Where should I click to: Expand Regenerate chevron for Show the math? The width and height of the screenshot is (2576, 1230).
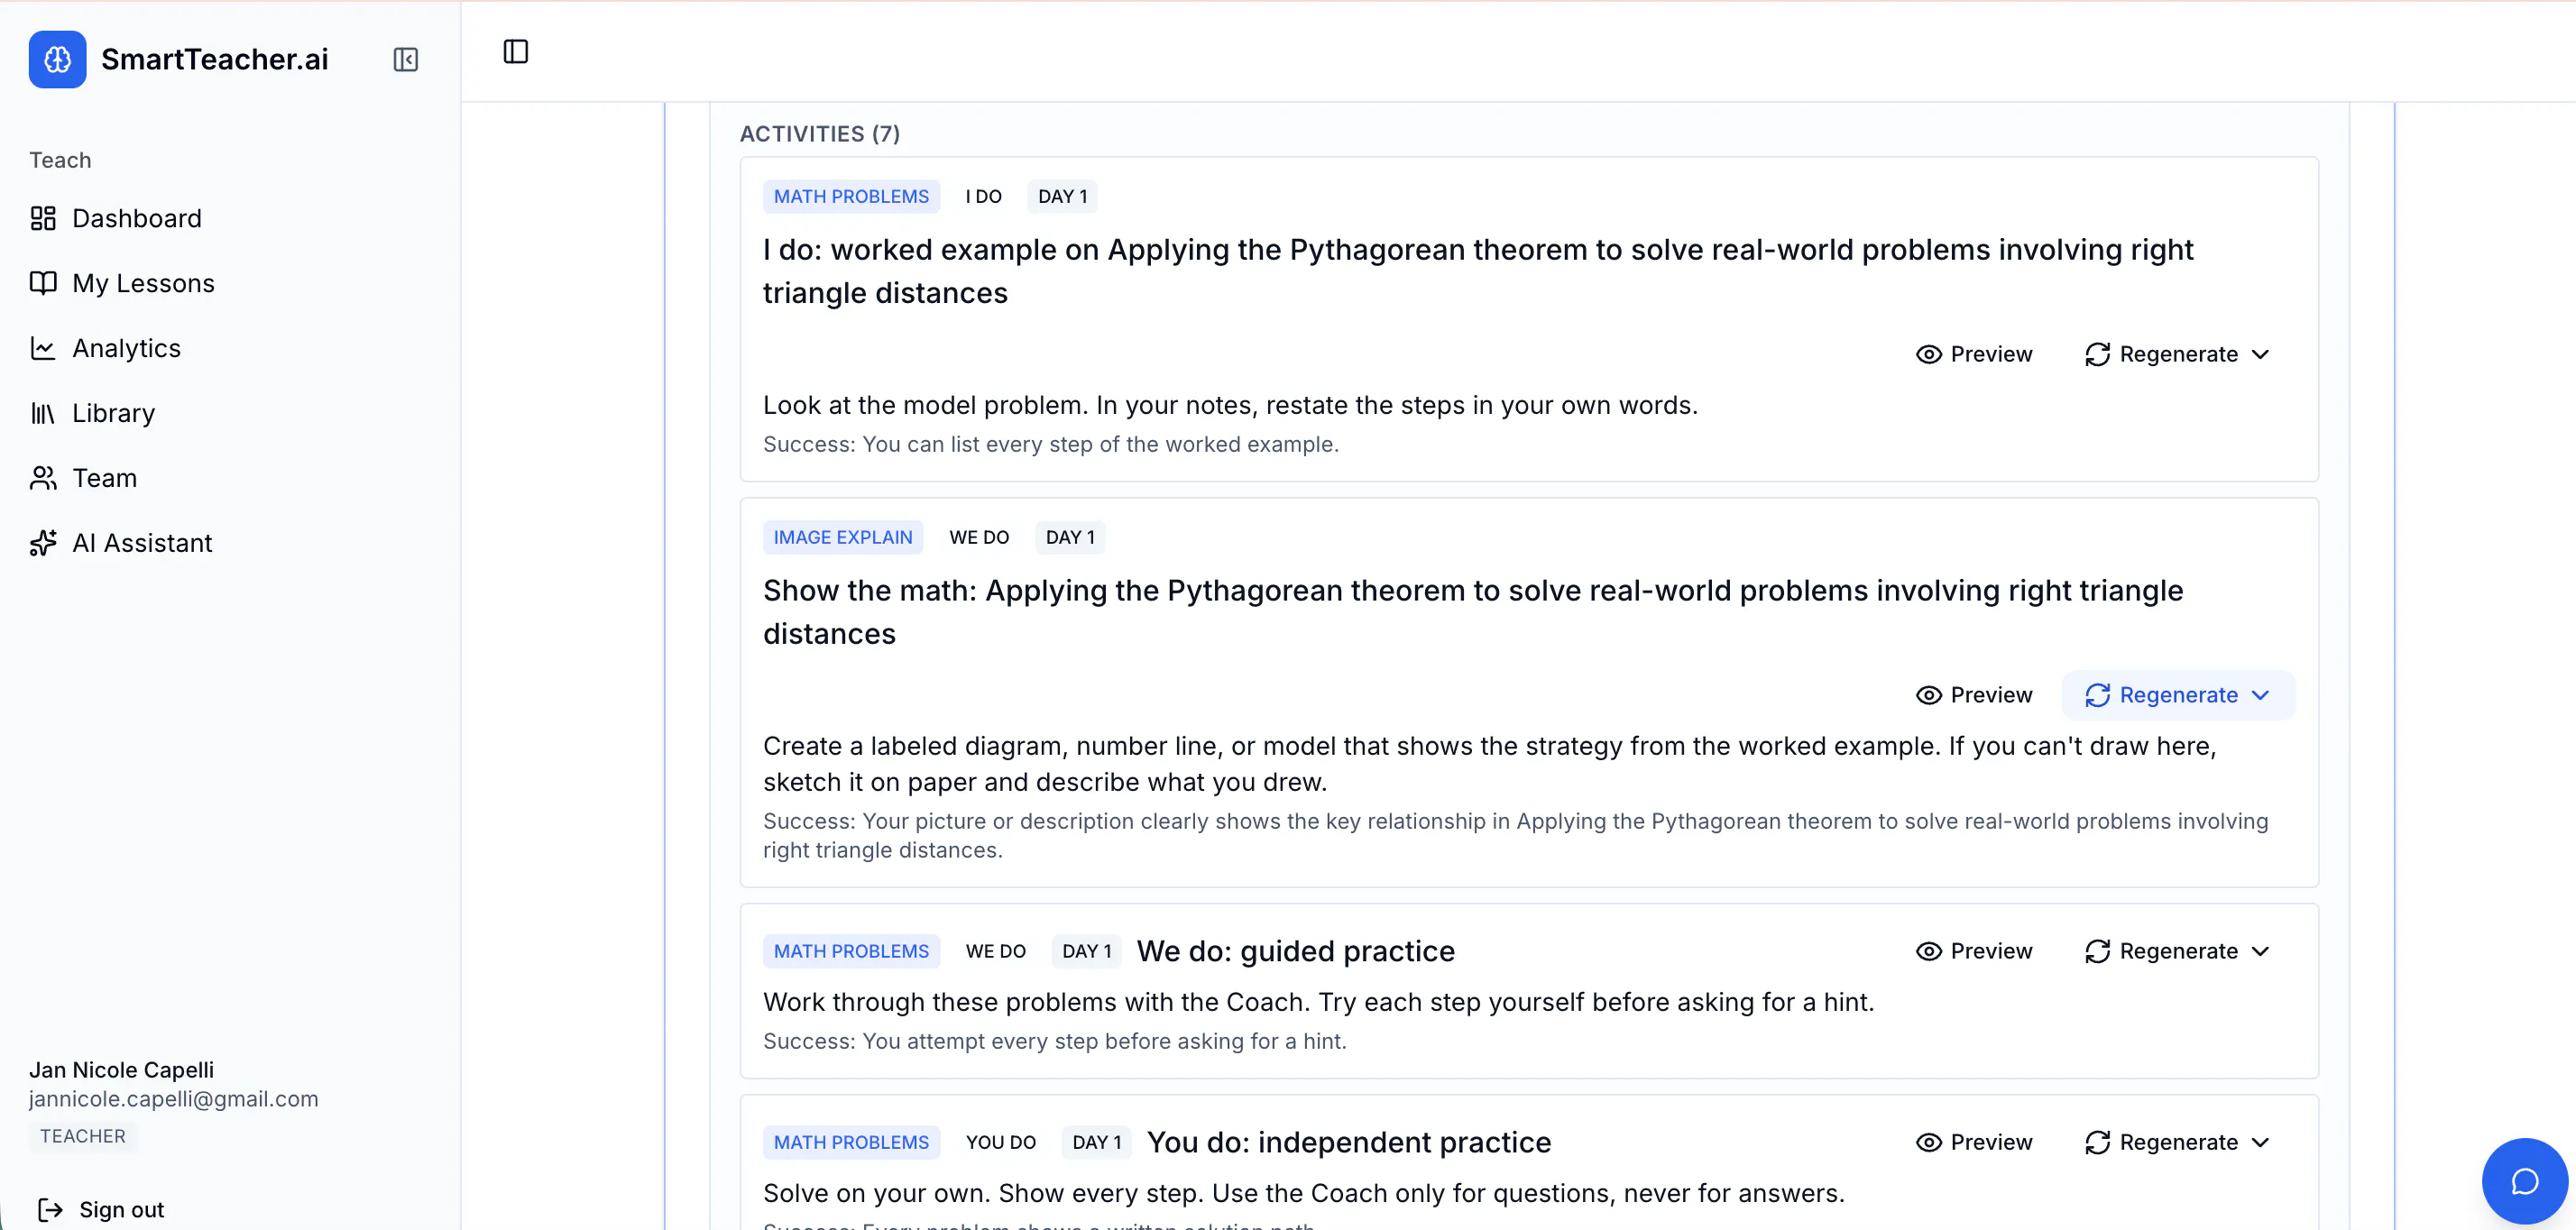[2260, 695]
